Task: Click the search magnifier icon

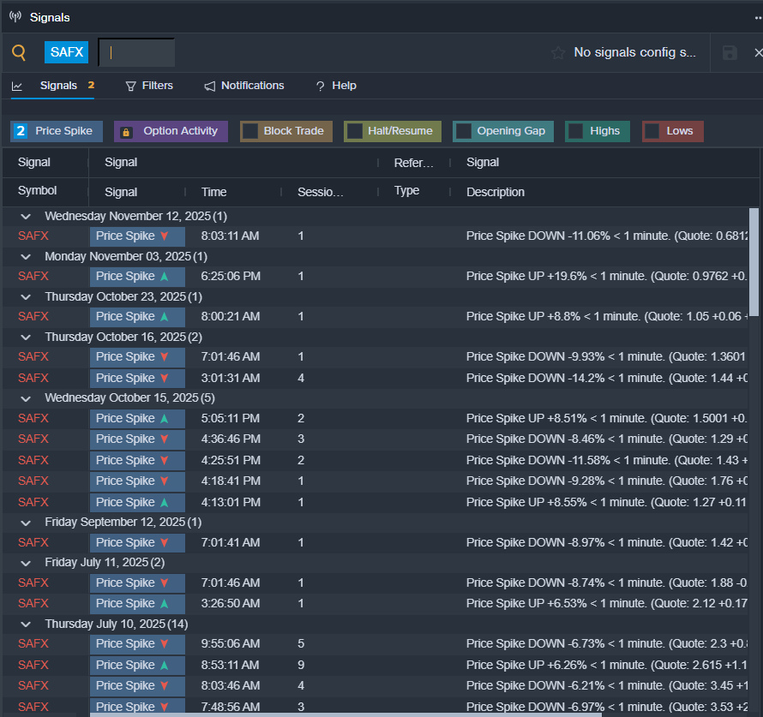Action: click(19, 52)
